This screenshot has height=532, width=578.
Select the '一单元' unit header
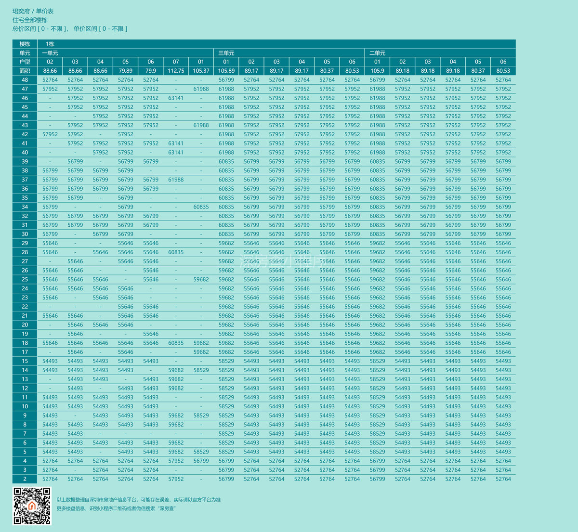click(x=50, y=53)
